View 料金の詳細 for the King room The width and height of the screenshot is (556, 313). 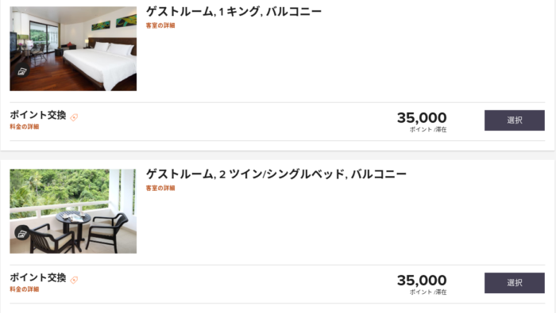click(x=25, y=126)
